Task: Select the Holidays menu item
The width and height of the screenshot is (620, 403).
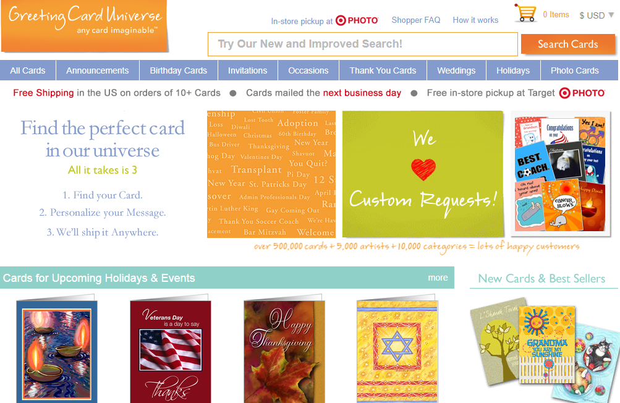Action: tap(513, 70)
